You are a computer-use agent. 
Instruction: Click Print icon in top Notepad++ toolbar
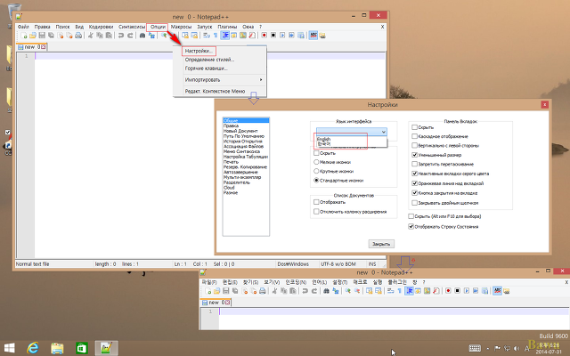point(78,36)
